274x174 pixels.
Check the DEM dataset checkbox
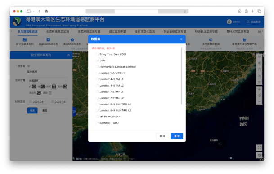point(97,61)
